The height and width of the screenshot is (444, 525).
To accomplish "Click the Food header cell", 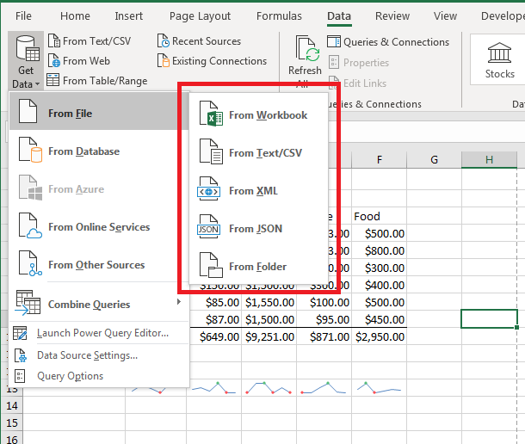I will [x=380, y=216].
